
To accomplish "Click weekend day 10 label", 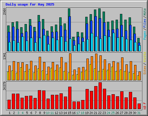I will [x=48, y=113].
